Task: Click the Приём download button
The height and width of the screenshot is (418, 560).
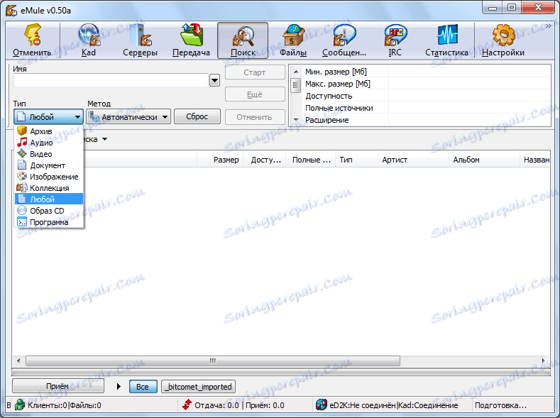Action: pos(58,386)
